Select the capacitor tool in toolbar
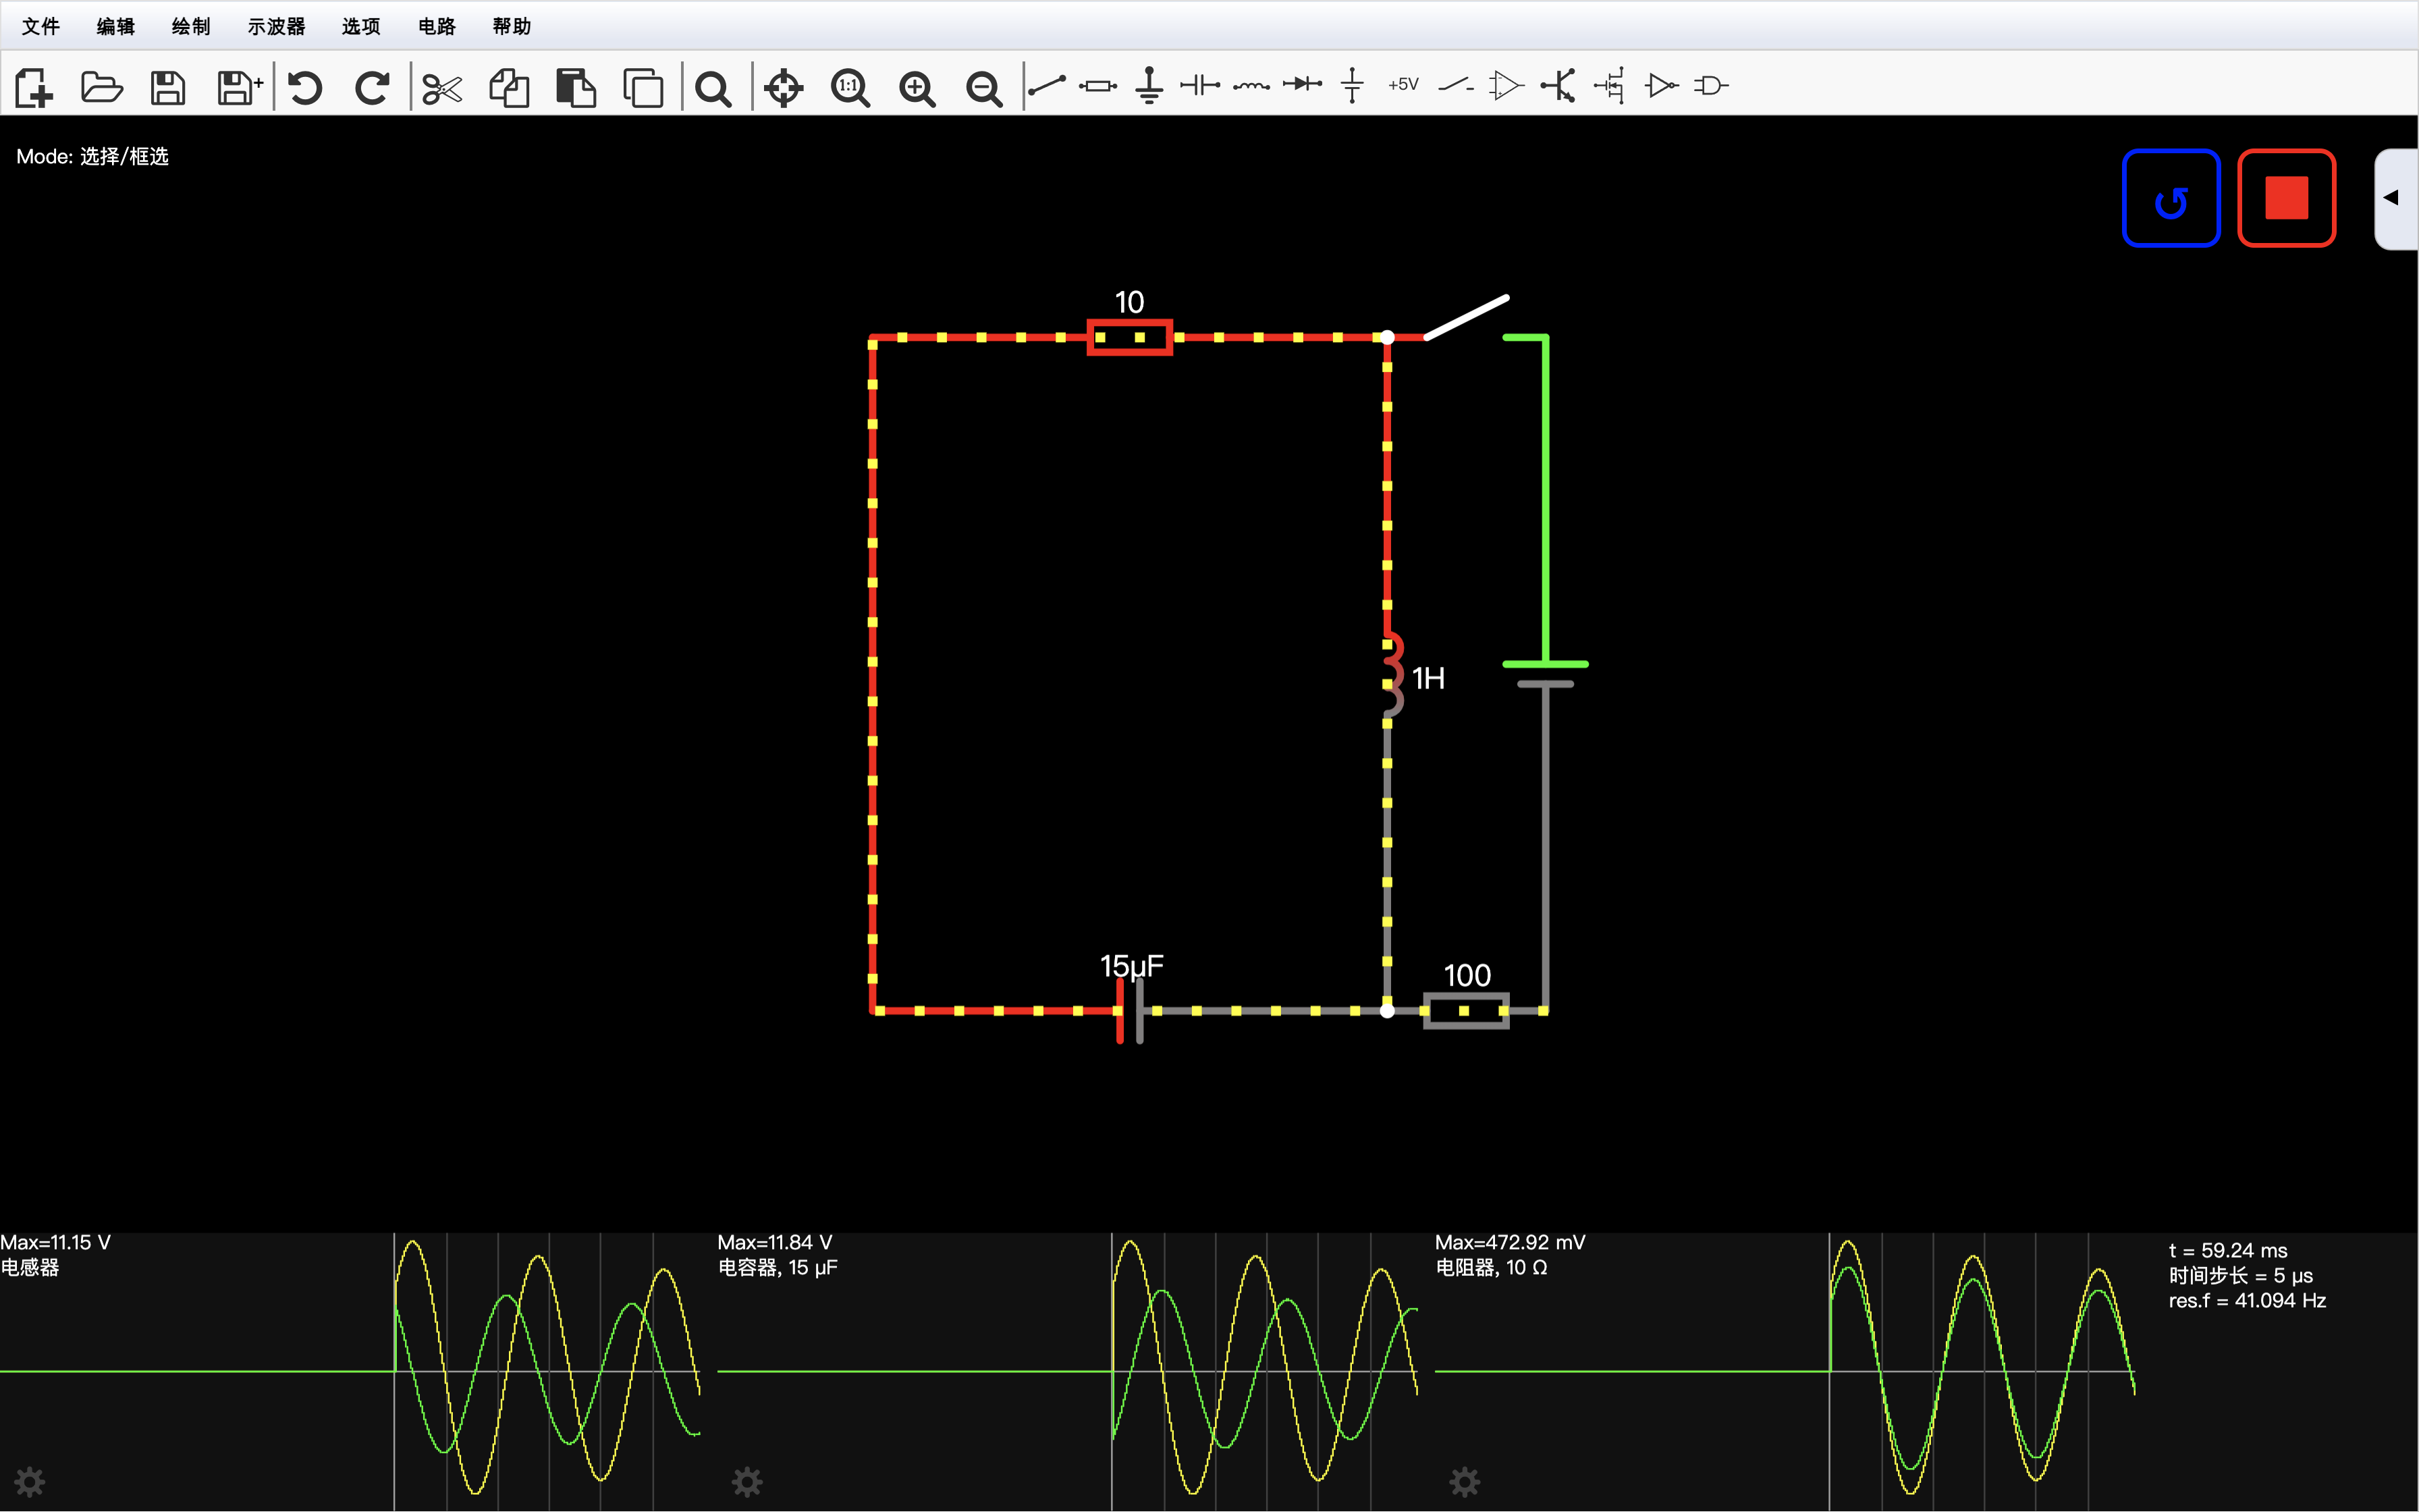Image resolution: width=2419 pixels, height=1512 pixels. [x=1199, y=86]
